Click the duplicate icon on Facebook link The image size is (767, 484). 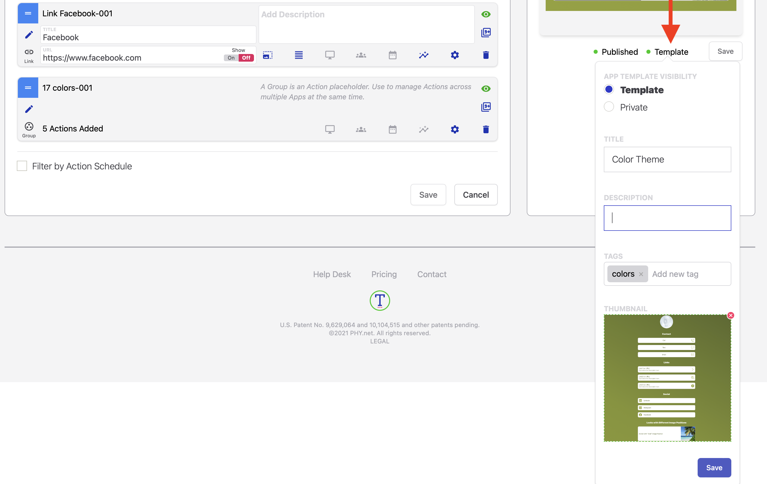click(x=485, y=32)
